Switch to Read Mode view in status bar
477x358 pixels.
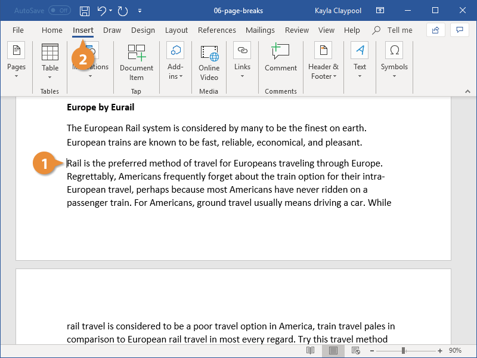pyautogui.click(x=310, y=351)
